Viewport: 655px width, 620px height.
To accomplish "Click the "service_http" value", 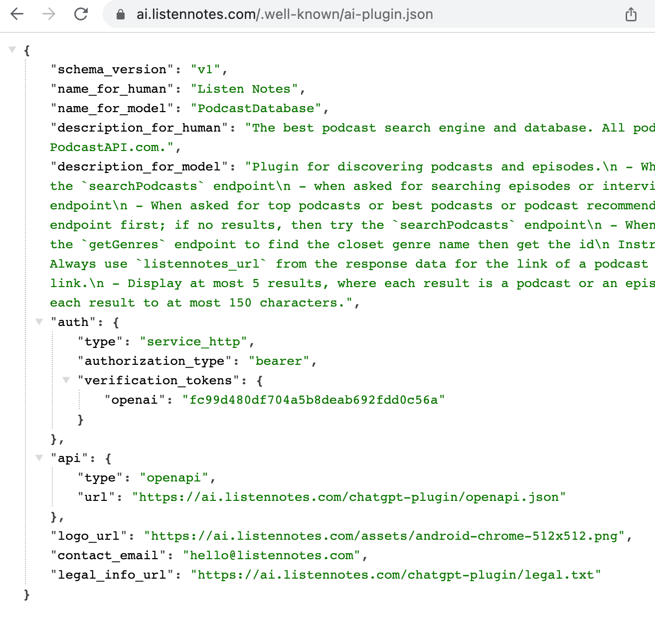I will (194, 341).
